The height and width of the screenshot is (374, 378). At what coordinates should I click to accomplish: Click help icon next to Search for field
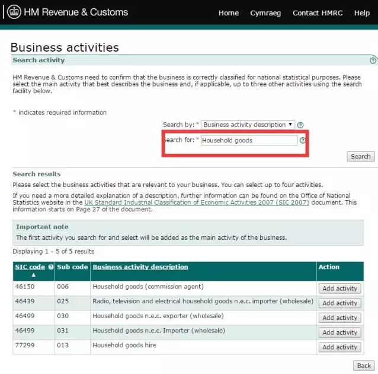pos(303,141)
